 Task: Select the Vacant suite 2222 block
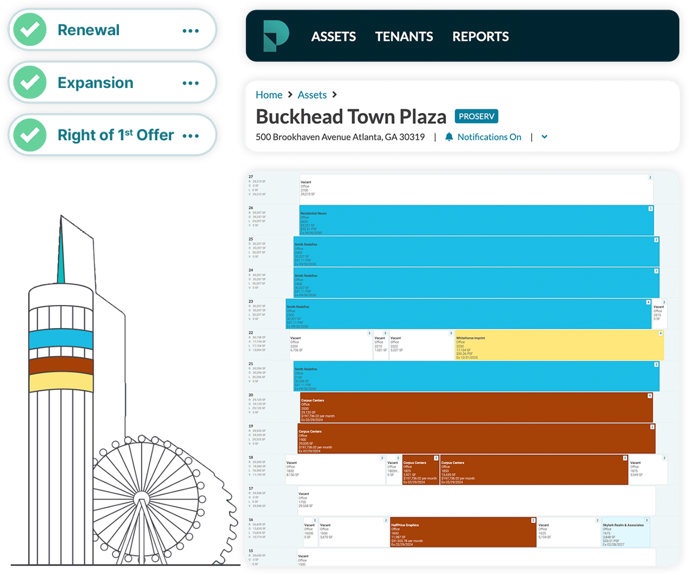point(421,345)
